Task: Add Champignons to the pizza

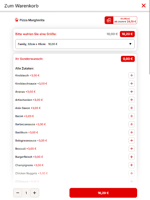Action: 132,165
